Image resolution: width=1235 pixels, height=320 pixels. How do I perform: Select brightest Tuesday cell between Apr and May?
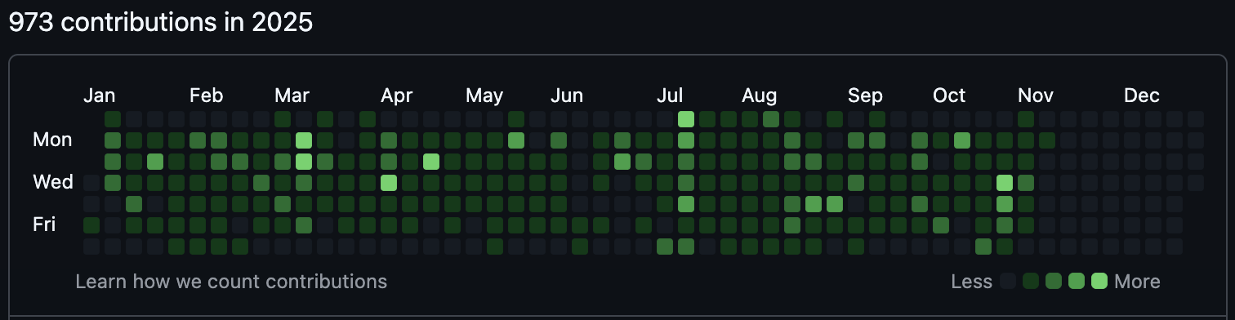[431, 161]
